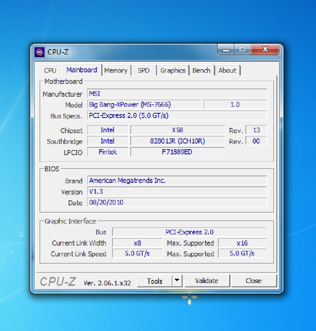Click the chipset model X58

pos(178,130)
